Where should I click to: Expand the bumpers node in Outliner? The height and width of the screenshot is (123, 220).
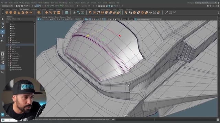pos(9,63)
